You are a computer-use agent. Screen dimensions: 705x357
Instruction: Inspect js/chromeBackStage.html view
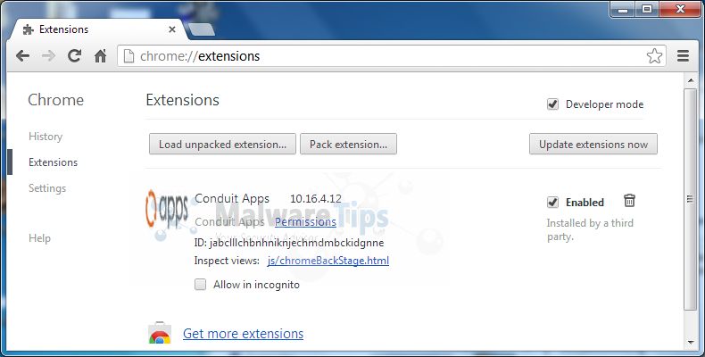328,261
